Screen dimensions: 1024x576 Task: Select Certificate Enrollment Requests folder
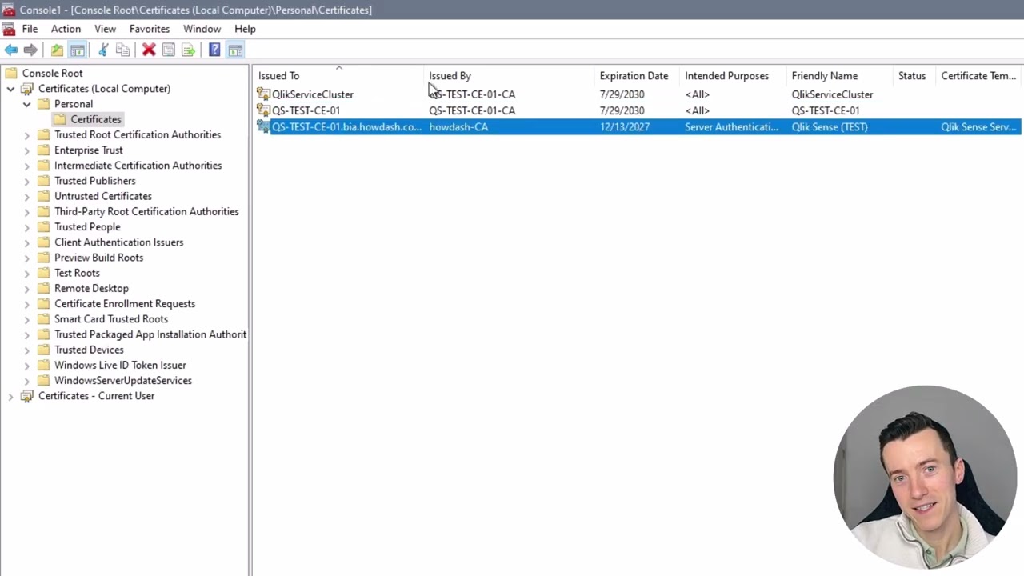125,304
